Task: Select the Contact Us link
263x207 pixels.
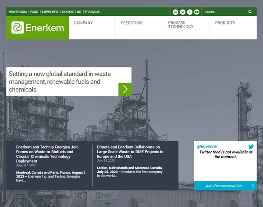Action: tap(71, 12)
